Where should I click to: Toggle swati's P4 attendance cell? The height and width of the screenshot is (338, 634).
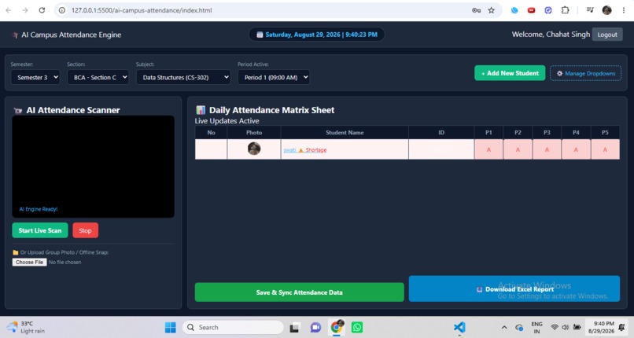576,149
